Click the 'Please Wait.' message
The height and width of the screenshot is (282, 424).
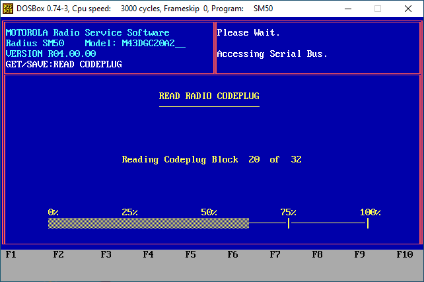248,33
